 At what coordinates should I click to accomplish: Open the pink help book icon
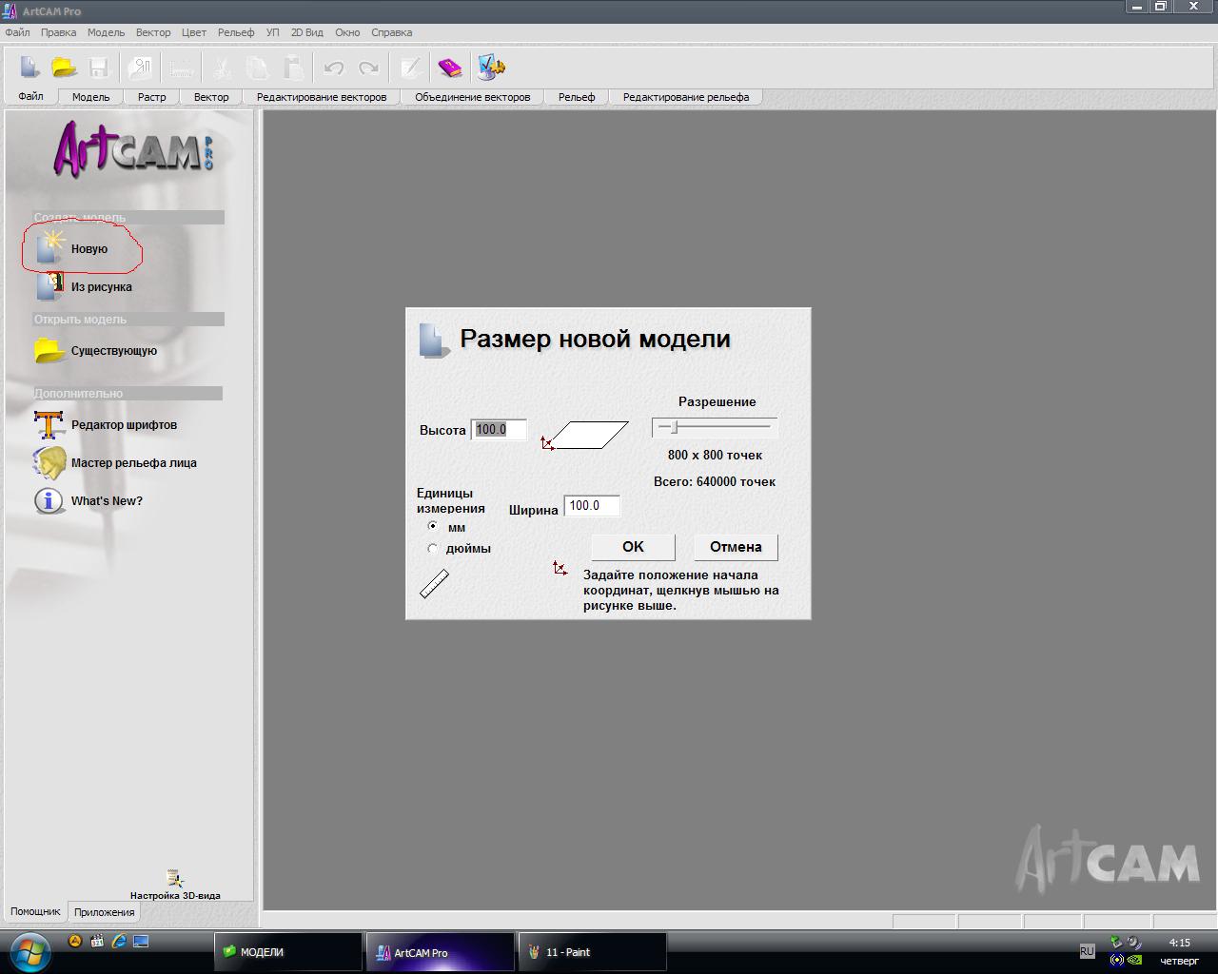click(449, 68)
